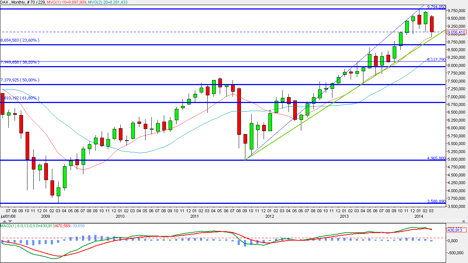This screenshot has width=468, height=263.
Task: Click the 5.500,000 price axis label
Action: pyautogui.click(x=457, y=144)
